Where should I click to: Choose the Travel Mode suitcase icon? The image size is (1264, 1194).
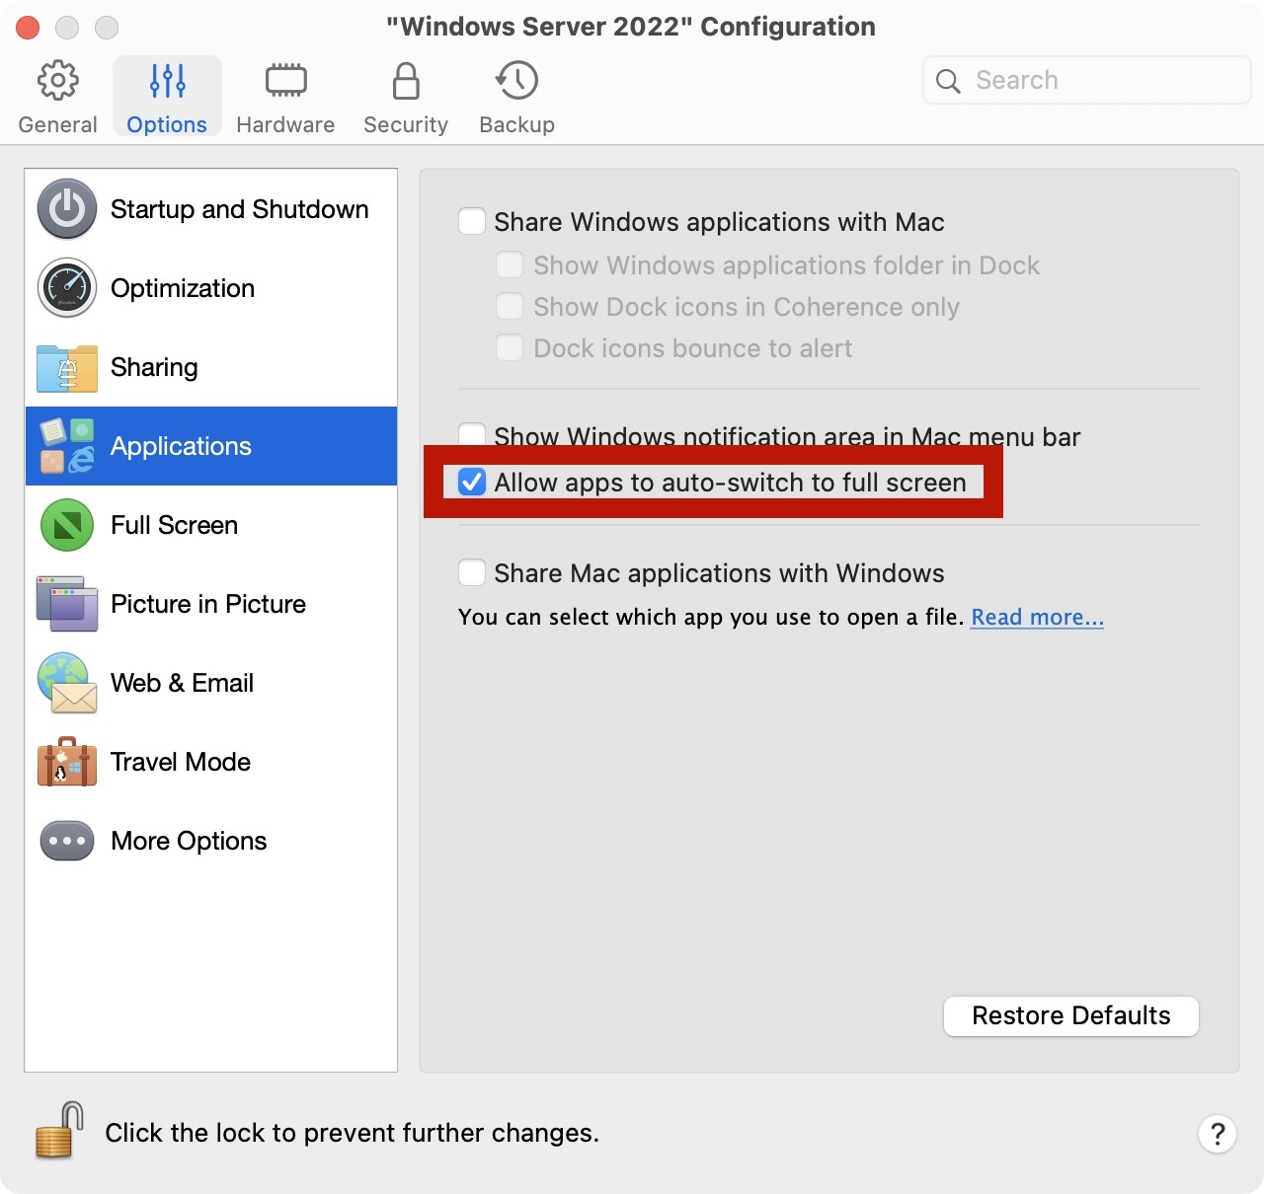tap(67, 762)
